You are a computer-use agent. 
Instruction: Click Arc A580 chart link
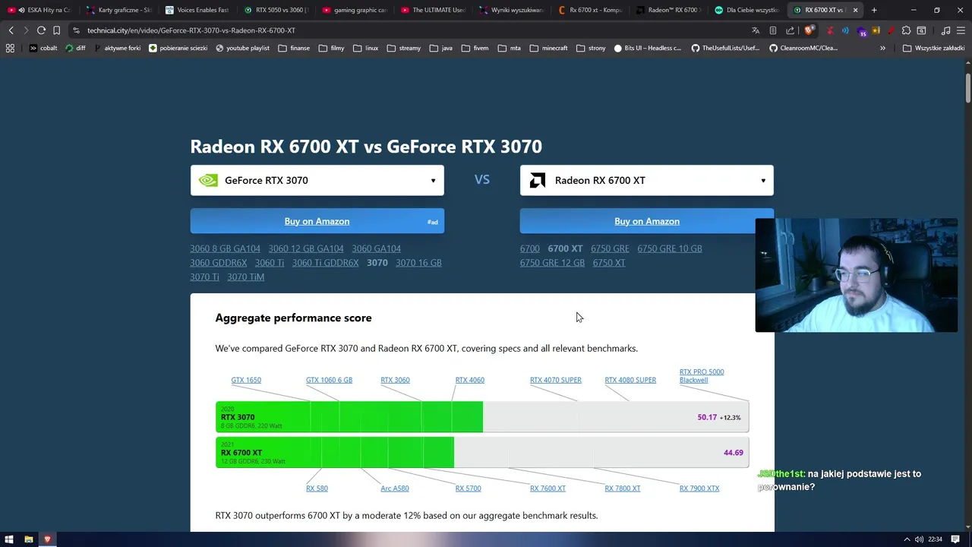pyautogui.click(x=395, y=489)
